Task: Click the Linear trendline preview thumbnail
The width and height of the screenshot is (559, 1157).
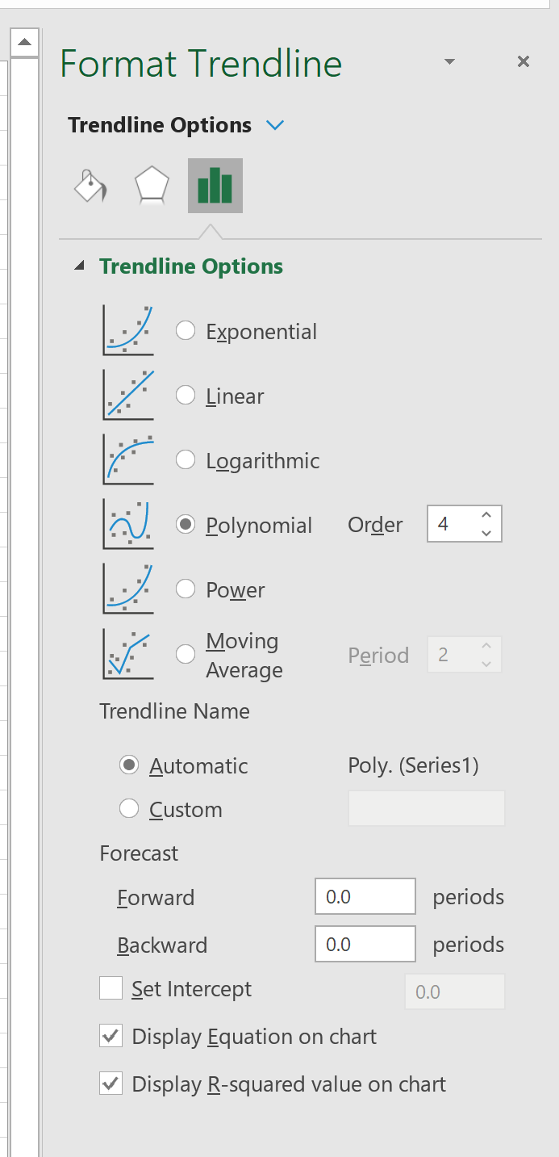Action: point(127,395)
